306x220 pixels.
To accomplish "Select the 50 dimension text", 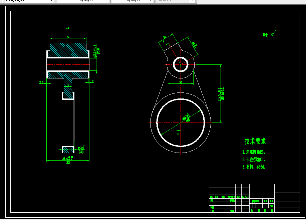I will 181,82.
